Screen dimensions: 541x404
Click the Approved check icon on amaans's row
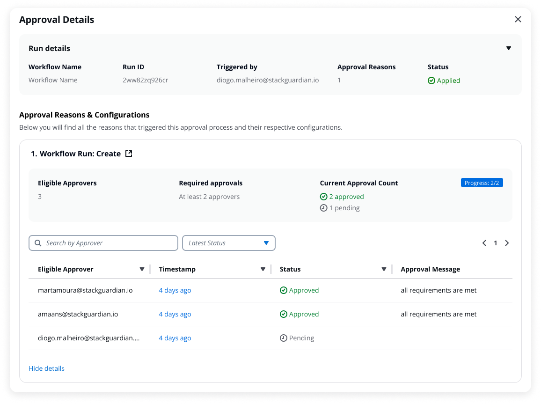(283, 314)
